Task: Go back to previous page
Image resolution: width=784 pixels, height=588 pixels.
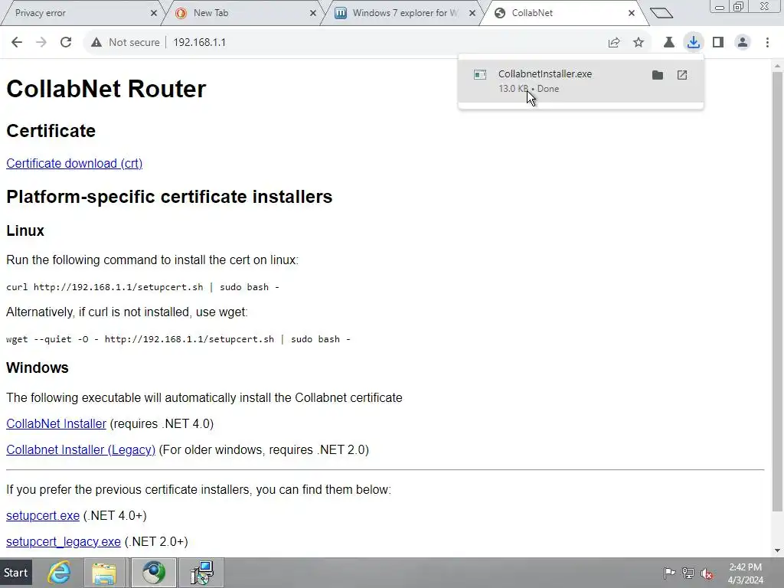Action: click(17, 43)
